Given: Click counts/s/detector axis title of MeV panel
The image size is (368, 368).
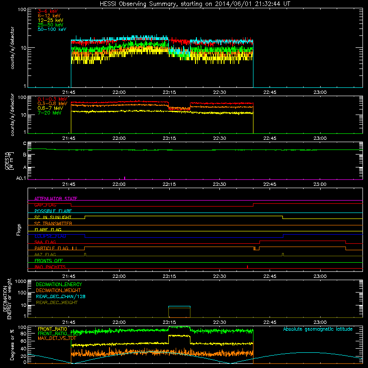Looking at the screenshot, I should coord(12,115).
